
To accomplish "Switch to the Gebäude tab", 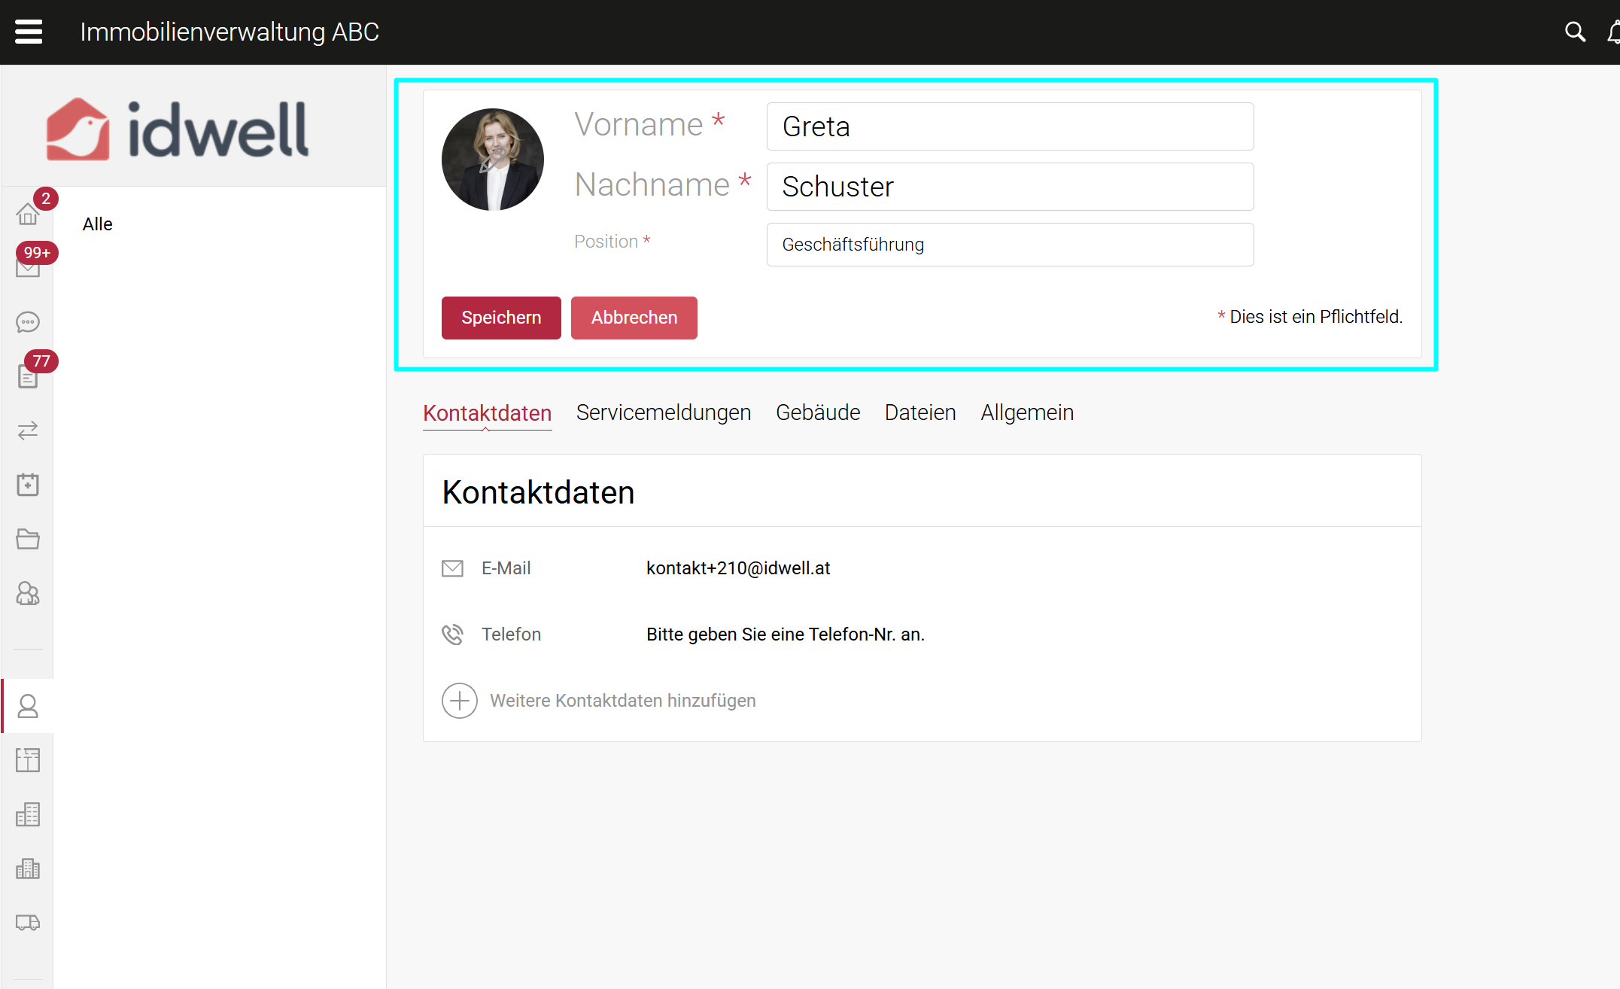I will pyautogui.click(x=817, y=412).
